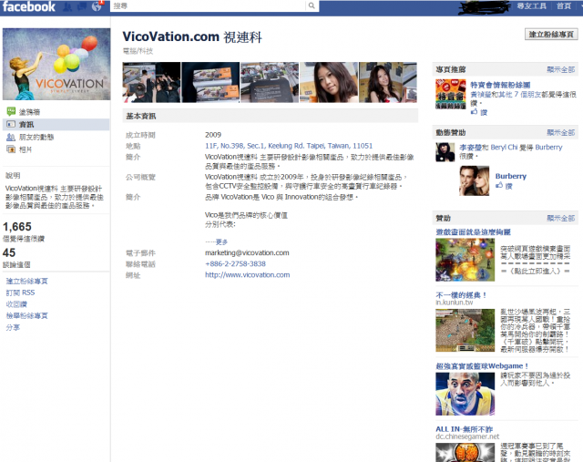The image size is (583, 462).
Task: Focus the Facebook search field
Action: pyautogui.click(x=209, y=5)
